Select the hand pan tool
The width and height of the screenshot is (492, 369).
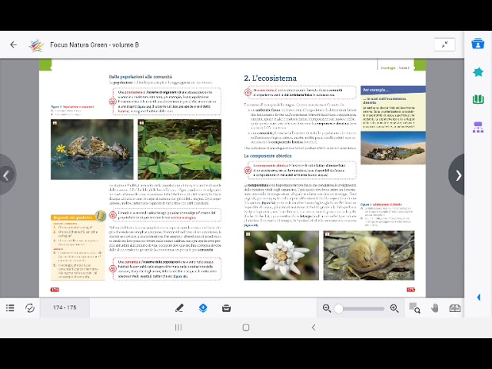[435, 308]
